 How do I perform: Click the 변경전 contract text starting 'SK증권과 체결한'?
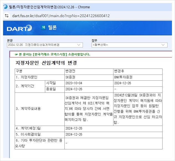(x=89, y=109)
